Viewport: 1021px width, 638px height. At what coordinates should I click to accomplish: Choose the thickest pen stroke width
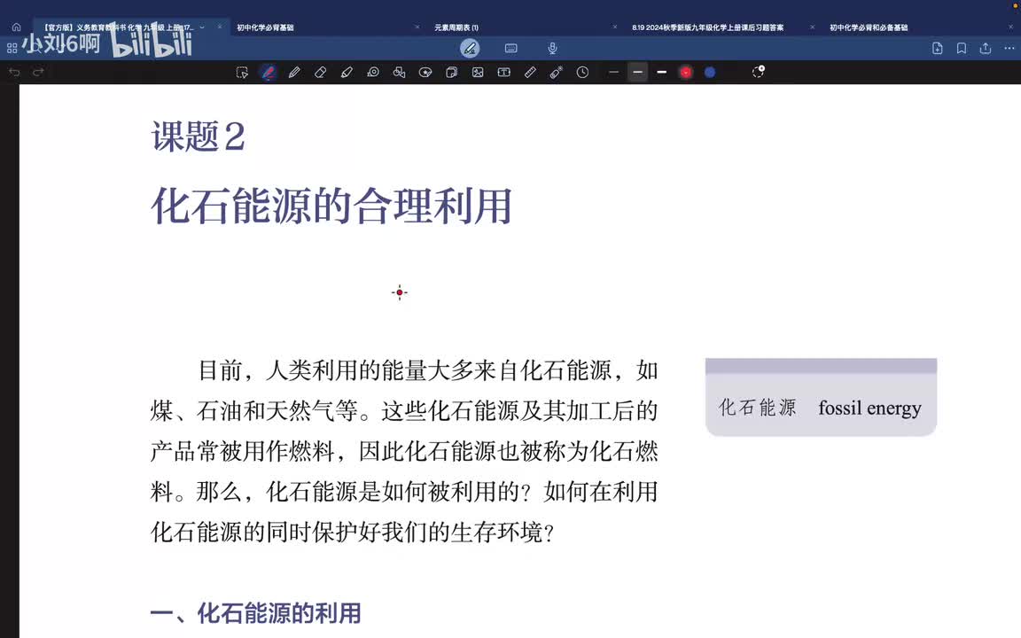coord(661,73)
